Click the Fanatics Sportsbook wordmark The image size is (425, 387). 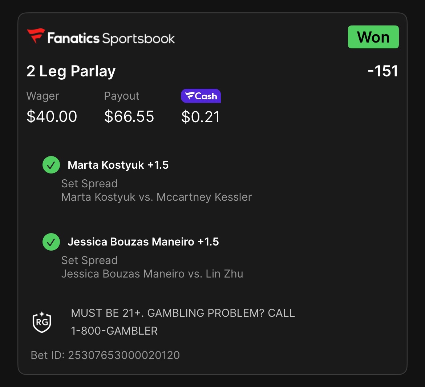click(x=111, y=38)
